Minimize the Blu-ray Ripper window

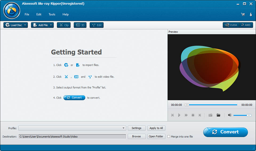(x=238, y=4)
